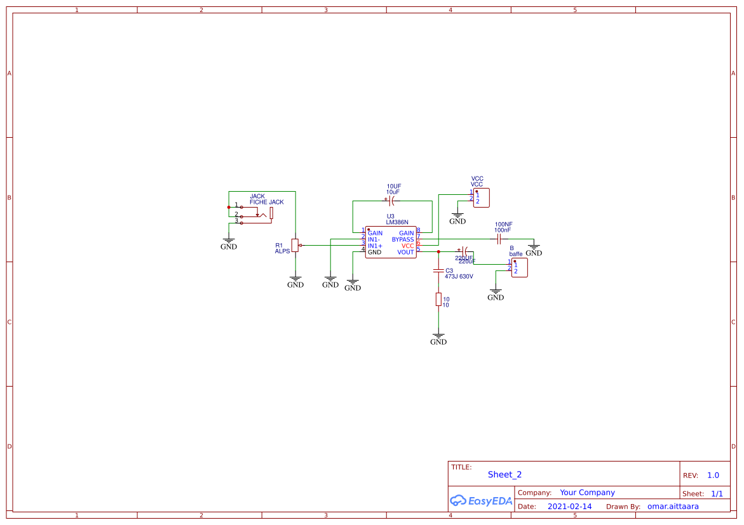The height and width of the screenshot is (525, 744).
Task: Click the 10 ohm resistor symbol
Action: click(438, 298)
